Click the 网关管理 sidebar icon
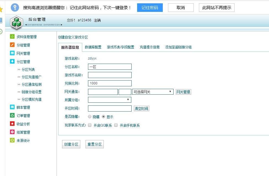 tap(12, 53)
